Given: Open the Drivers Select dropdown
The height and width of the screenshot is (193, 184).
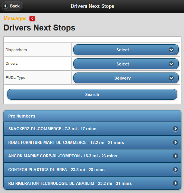Looking at the screenshot, I should [x=126, y=64].
